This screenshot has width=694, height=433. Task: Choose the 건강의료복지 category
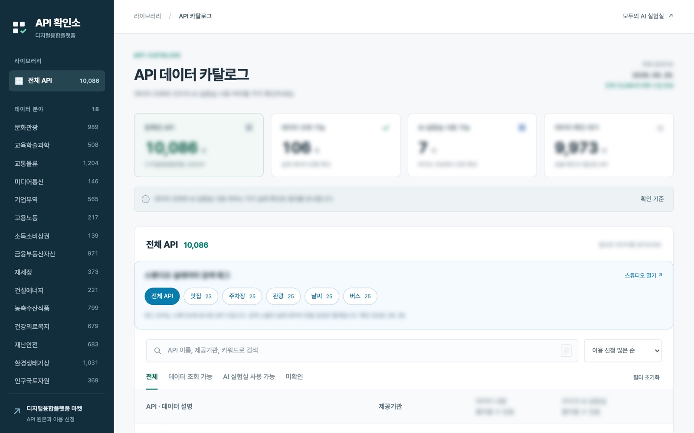click(x=57, y=326)
